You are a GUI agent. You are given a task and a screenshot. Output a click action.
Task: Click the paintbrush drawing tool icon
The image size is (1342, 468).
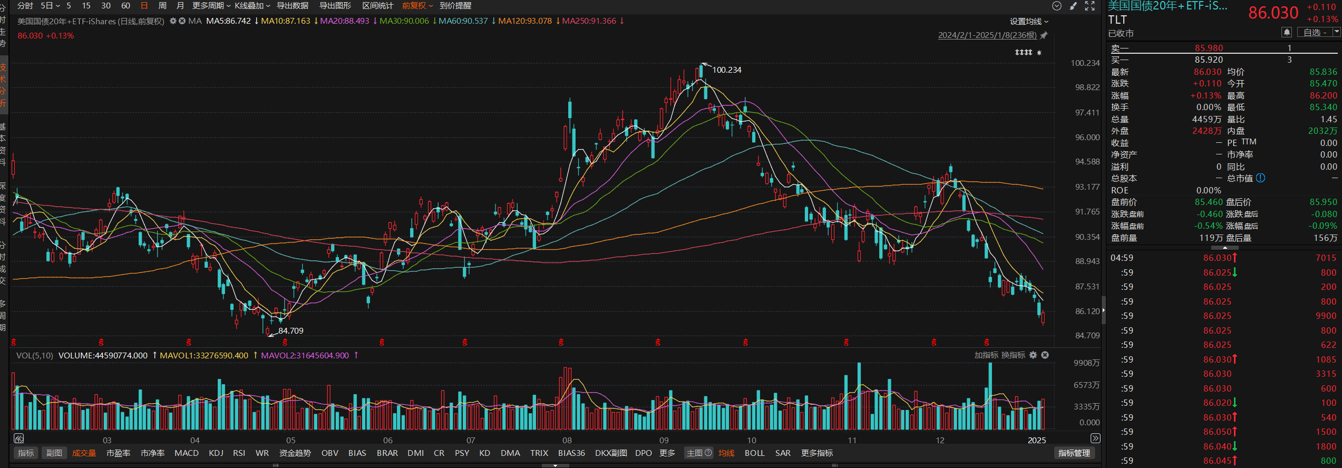[1073, 6]
